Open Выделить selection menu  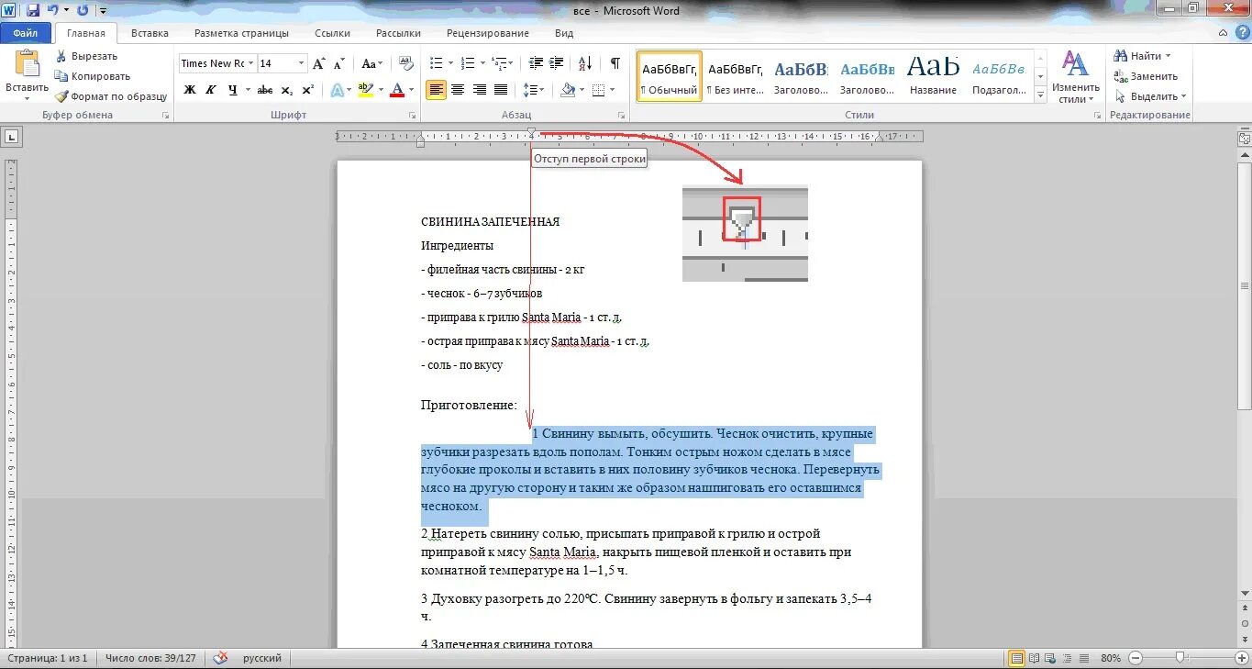coord(1150,96)
